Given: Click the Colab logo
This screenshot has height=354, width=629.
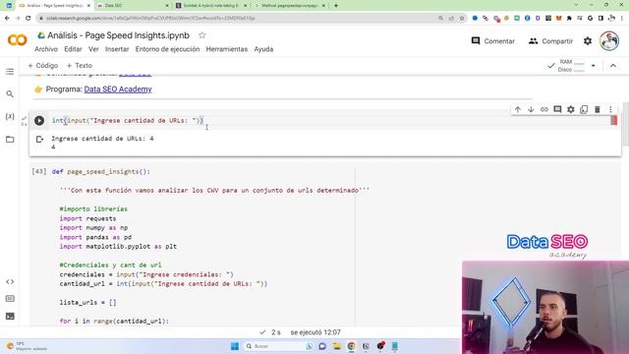Looking at the screenshot, I should [18, 40].
